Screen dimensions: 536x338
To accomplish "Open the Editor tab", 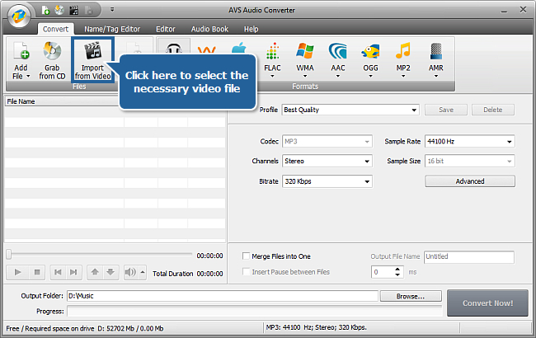I will [x=166, y=29].
